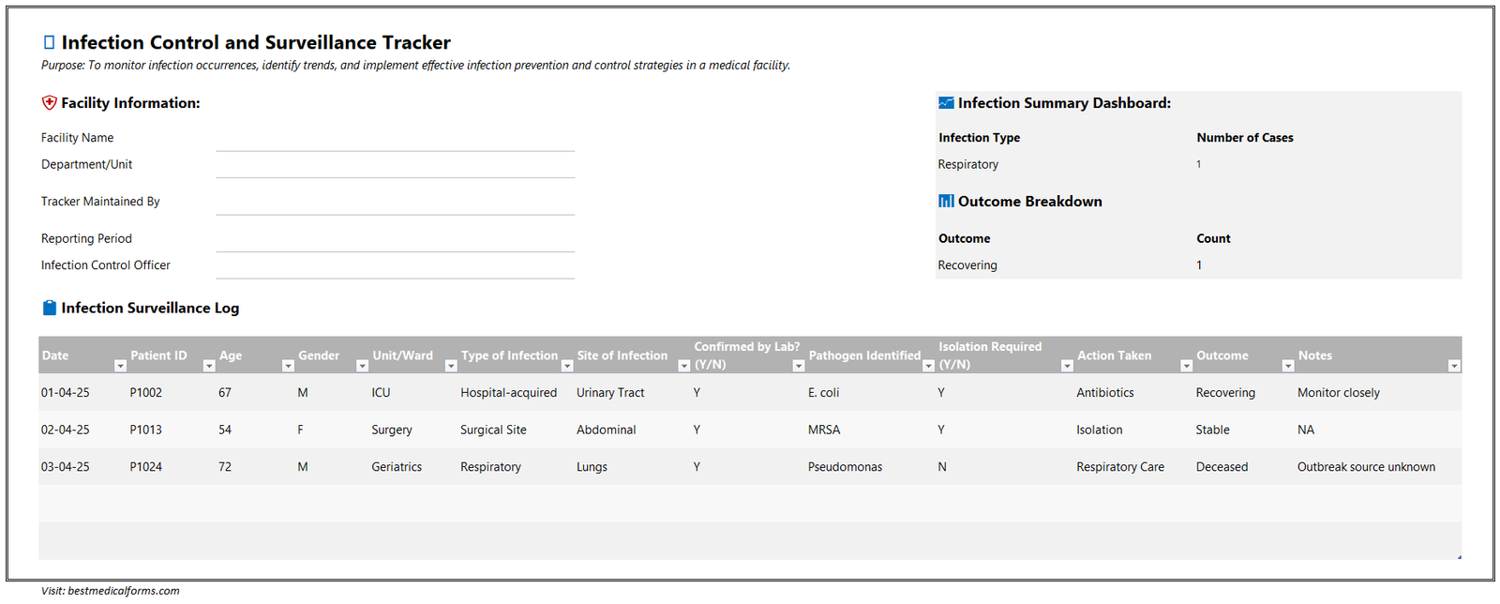This screenshot has height=604, width=1500.
Task: Click the document icon beside the tracker title
Action: click(x=49, y=42)
